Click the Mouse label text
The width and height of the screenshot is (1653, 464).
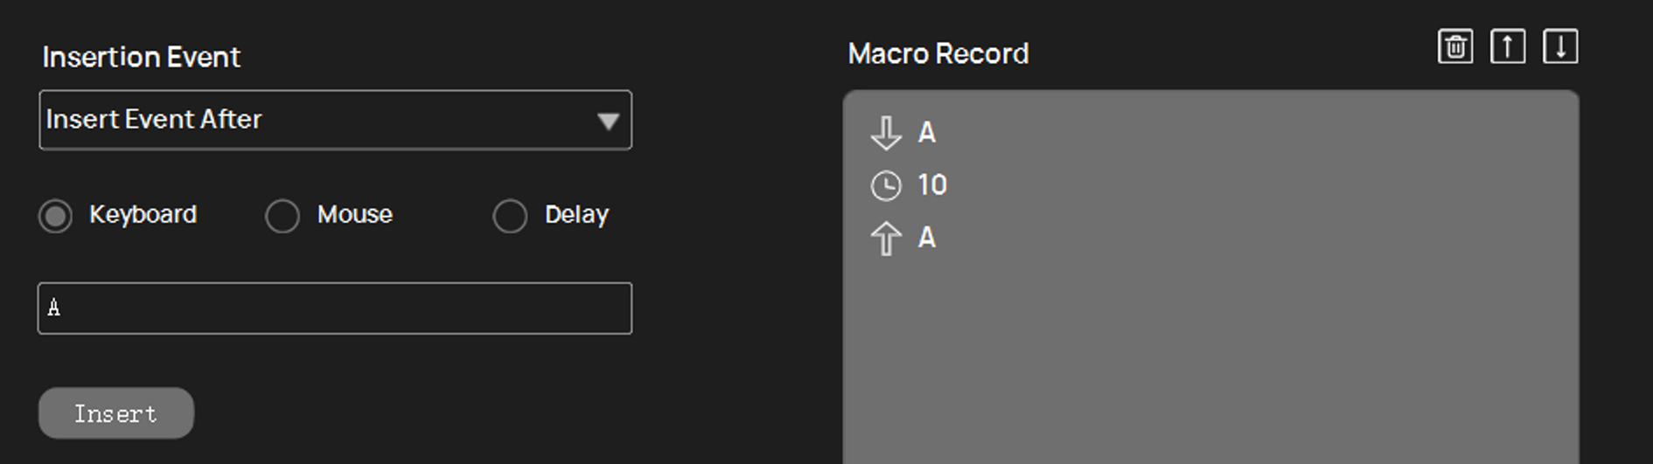point(355,215)
